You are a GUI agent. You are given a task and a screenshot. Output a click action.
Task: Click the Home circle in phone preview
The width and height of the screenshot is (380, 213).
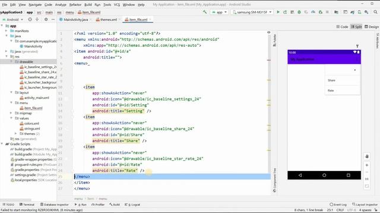point(324,175)
